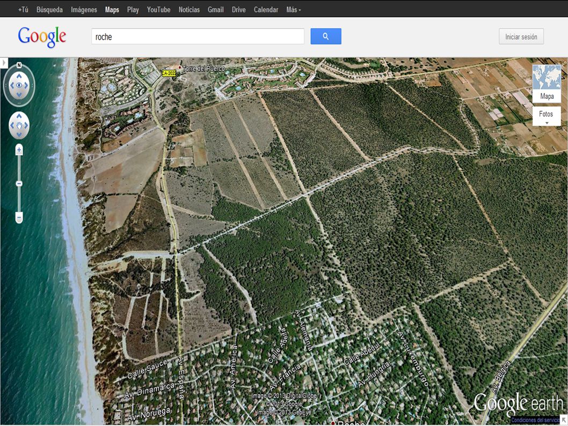
Task: Click the Iniciar sesión button
Action: [x=521, y=37]
